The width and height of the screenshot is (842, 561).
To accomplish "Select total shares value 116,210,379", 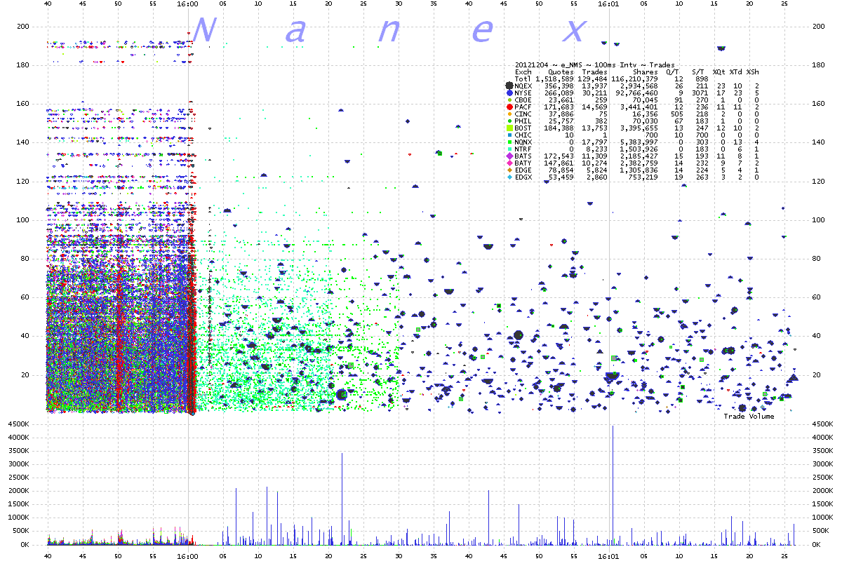I will [634, 79].
